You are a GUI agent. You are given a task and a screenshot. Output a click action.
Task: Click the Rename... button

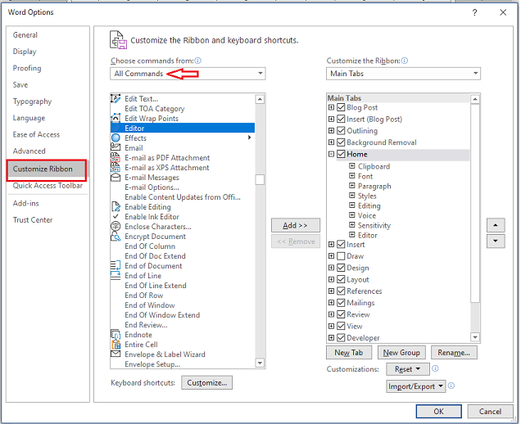(x=454, y=352)
